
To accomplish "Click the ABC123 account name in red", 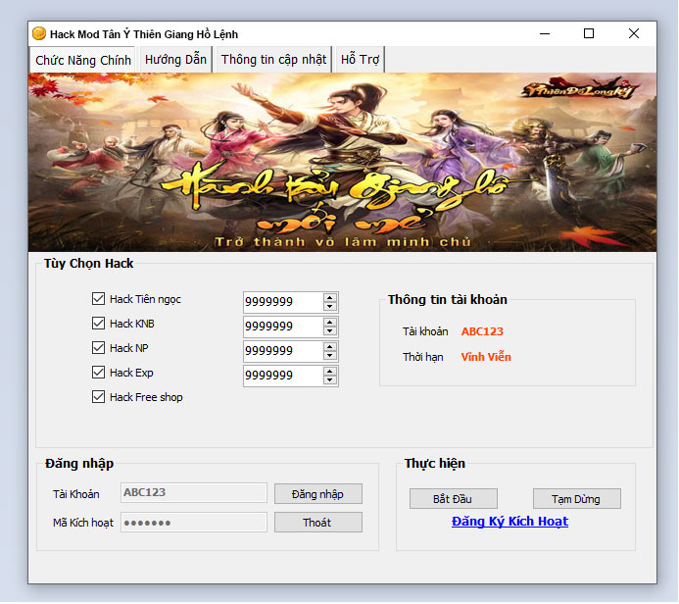I will (482, 331).
